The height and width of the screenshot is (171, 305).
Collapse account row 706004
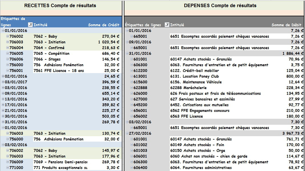[7, 48]
